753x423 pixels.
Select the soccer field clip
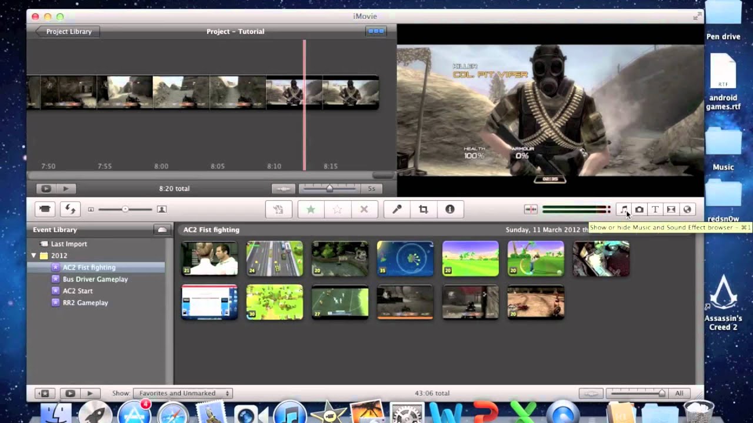click(340, 302)
